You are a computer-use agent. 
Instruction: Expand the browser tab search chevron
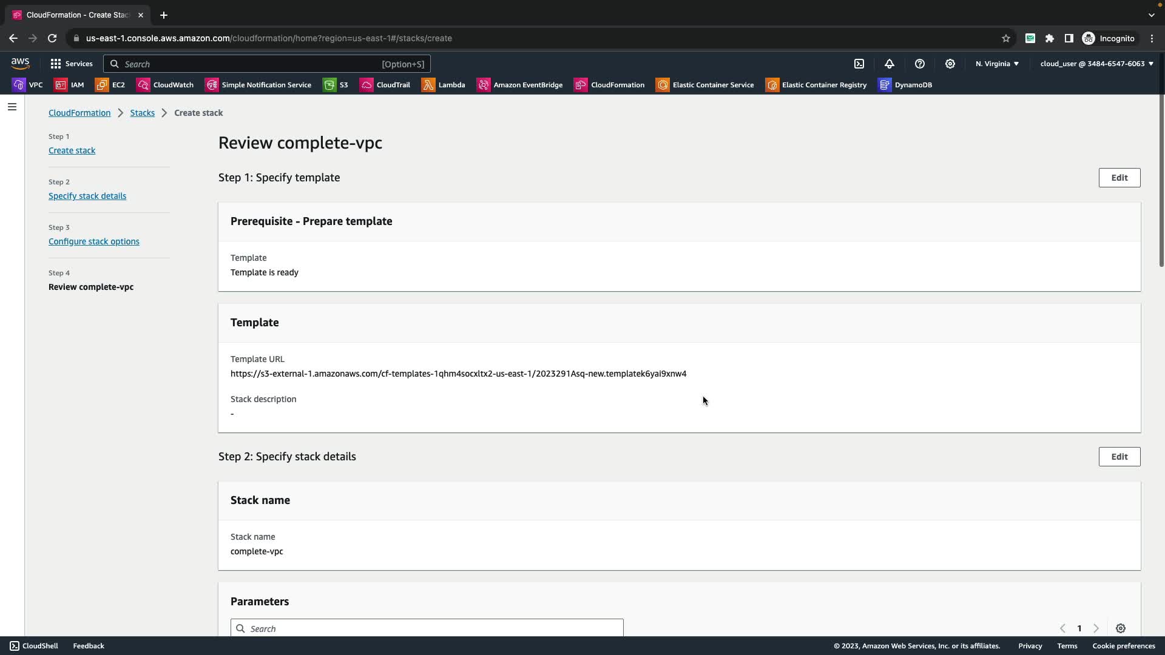coord(1151,15)
